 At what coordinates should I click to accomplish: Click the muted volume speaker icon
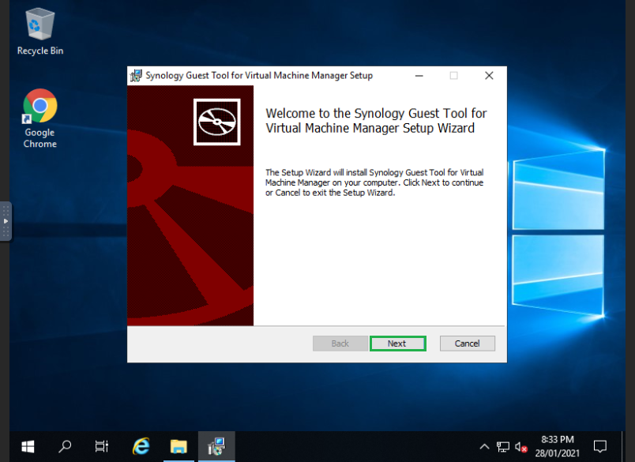coord(520,446)
